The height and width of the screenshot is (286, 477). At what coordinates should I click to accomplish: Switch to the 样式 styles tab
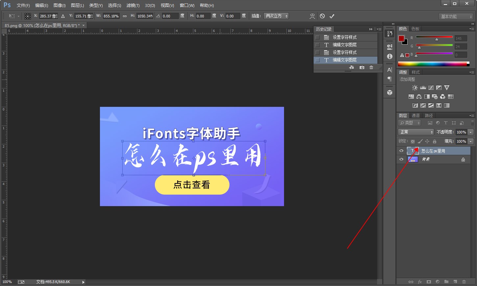[416, 72]
